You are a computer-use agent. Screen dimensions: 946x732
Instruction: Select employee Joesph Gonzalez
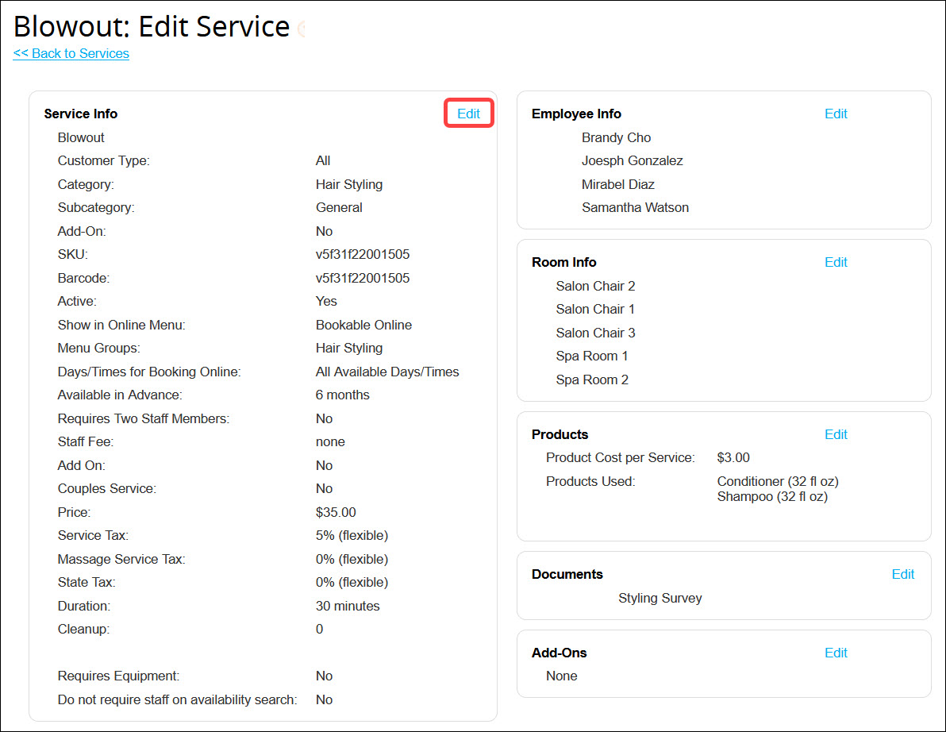coord(633,160)
